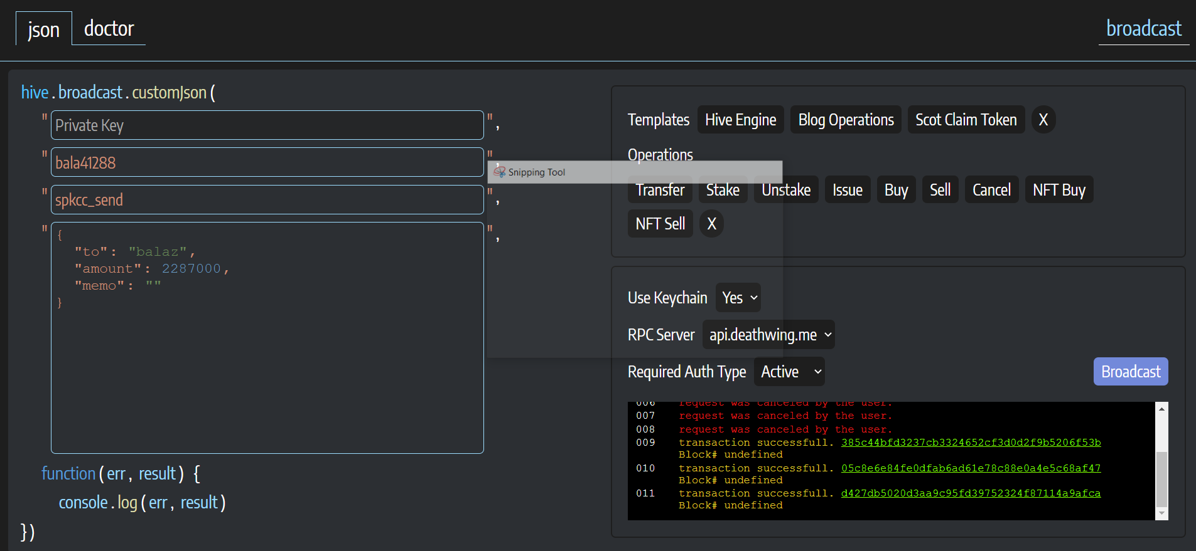Clear templates with the X button
The width and height of the screenshot is (1196, 551).
(x=1043, y=120)
